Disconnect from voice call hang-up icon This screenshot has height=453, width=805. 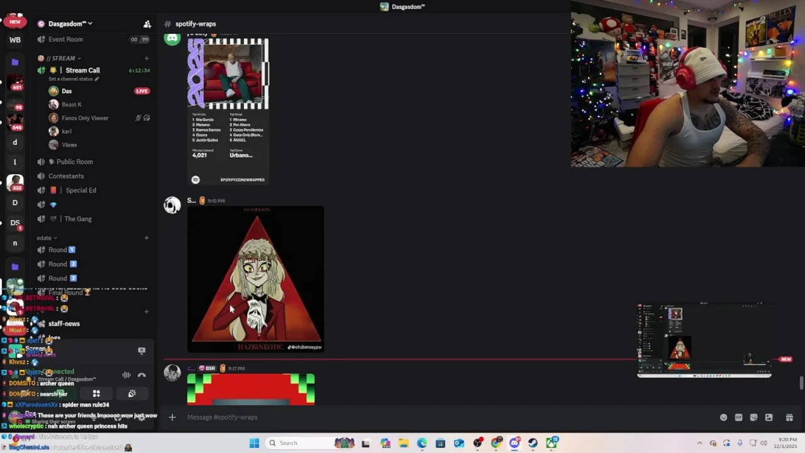click(142, 375)
